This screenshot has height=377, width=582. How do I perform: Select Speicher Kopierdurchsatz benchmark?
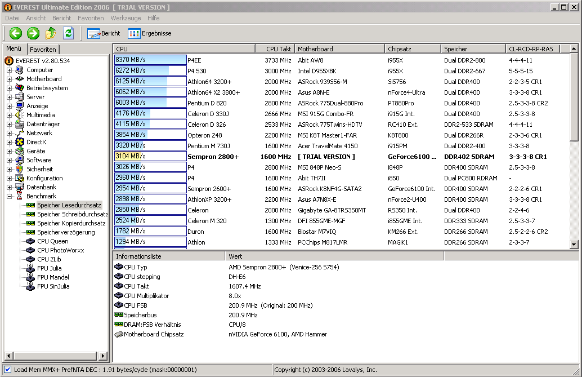pos(71,223)
